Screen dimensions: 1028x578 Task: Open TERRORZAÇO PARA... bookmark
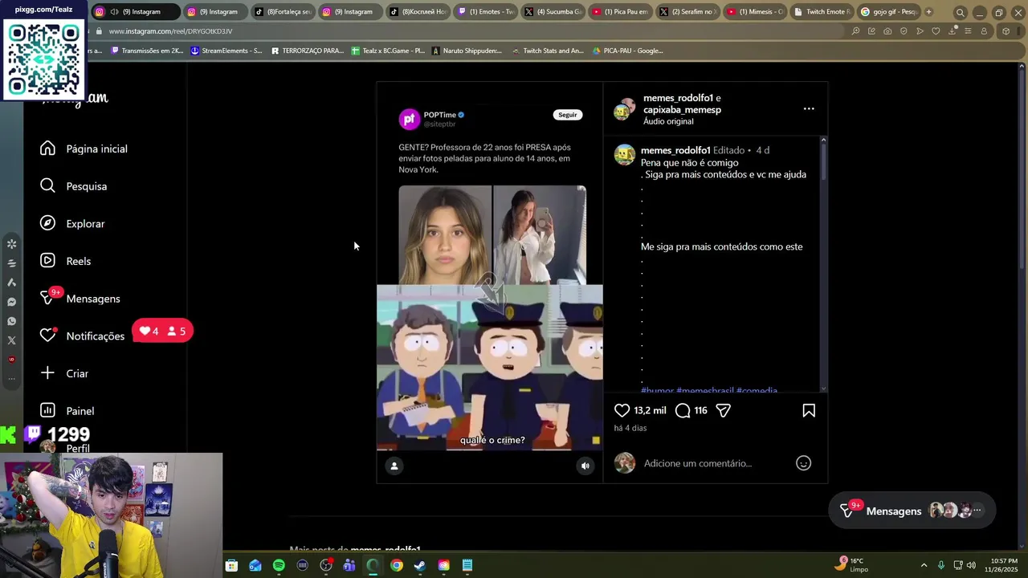point(308,51)
